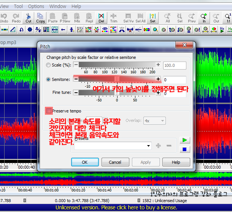The width and height of the screenshot is (232, 212).
Task: Click OK to apply pitch change
Action: (x=85, y=162)
